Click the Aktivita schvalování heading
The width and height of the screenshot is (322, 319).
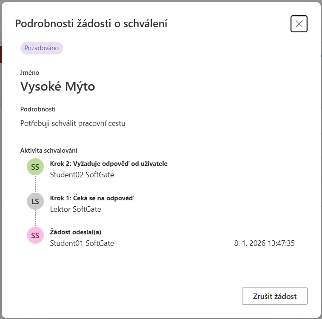coord(48,150)
